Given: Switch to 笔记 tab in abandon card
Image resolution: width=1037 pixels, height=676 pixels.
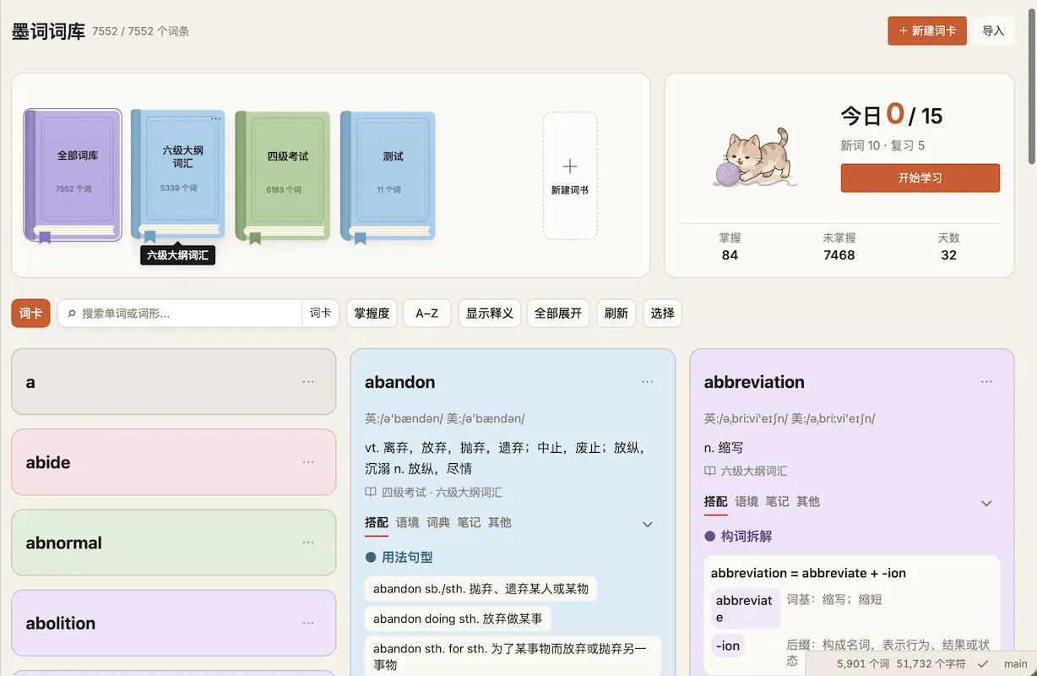Looking at the screenshot, I should point(469,522).
